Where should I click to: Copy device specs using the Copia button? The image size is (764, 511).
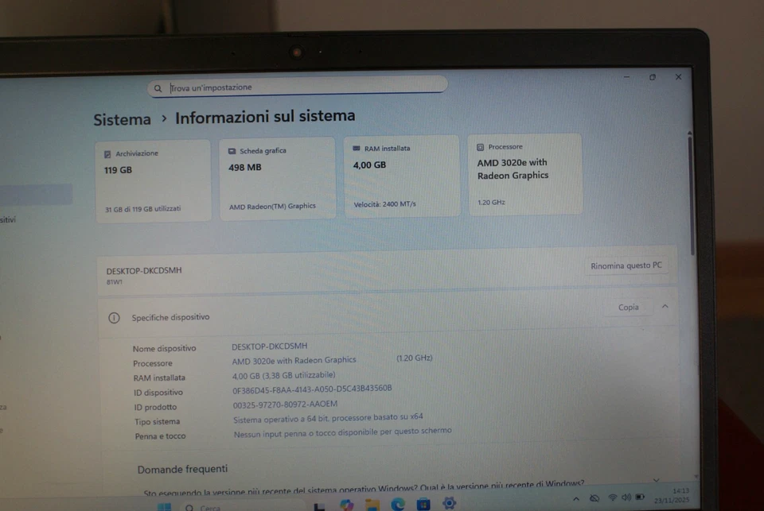pyautogui.click(x=628, y=307)
